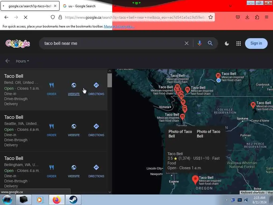Click the Victoria label on the map
Viewport: 273px width, 205px height.
coord(164,107)
